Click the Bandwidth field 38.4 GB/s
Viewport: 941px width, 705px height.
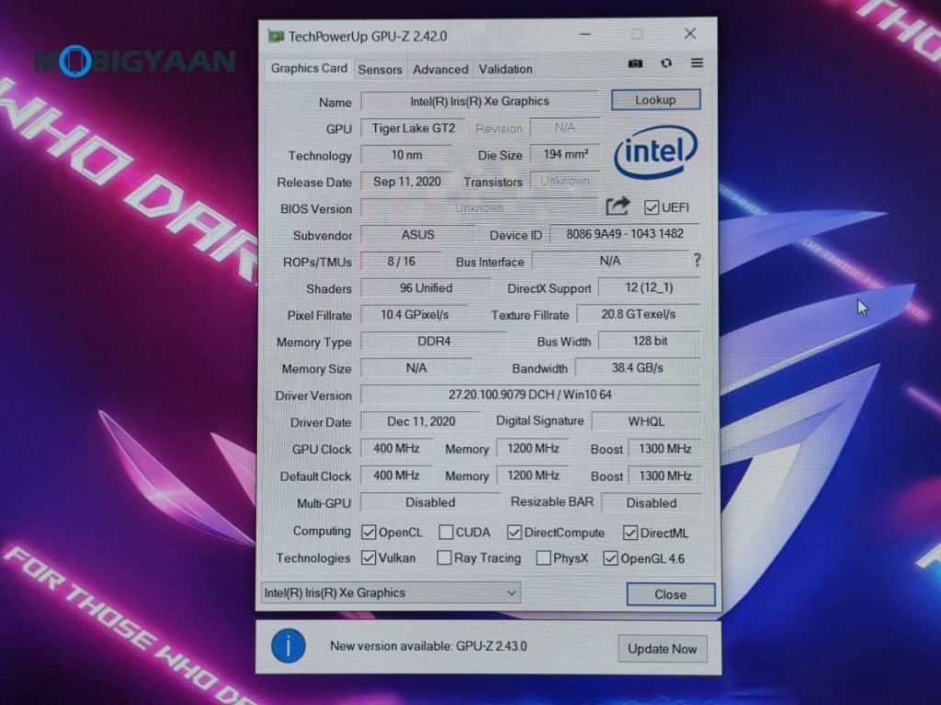(638, 367)
